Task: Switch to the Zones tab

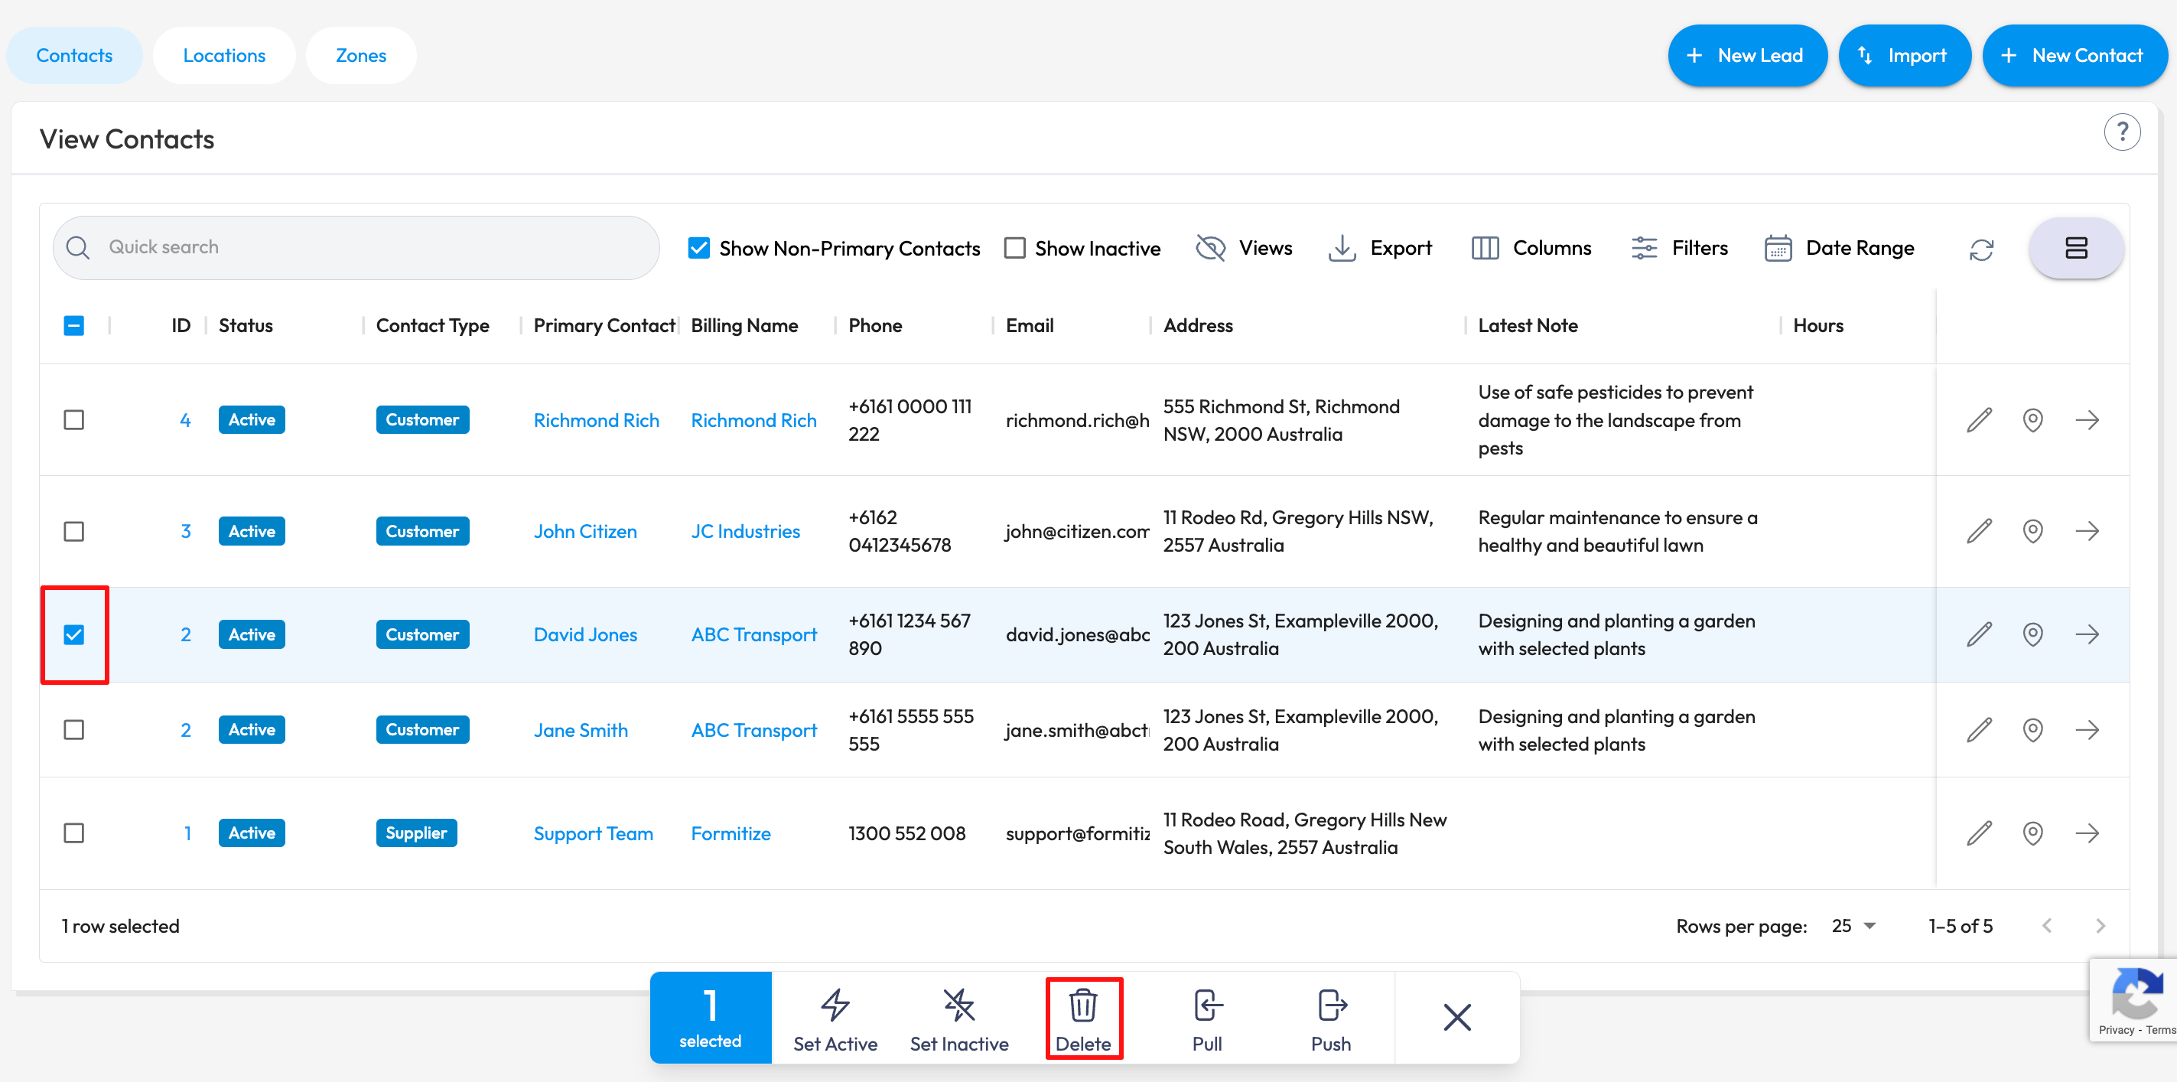Action: (x=361, y=56)
